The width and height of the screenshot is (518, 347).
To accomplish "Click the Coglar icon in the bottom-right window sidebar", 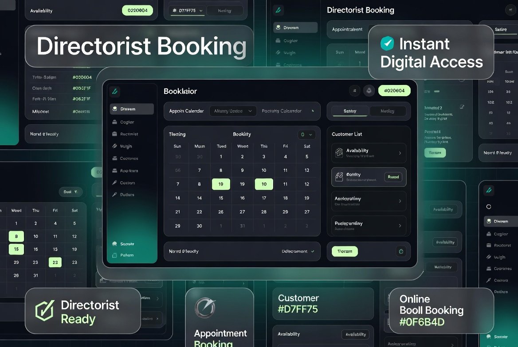I will 489,234.
